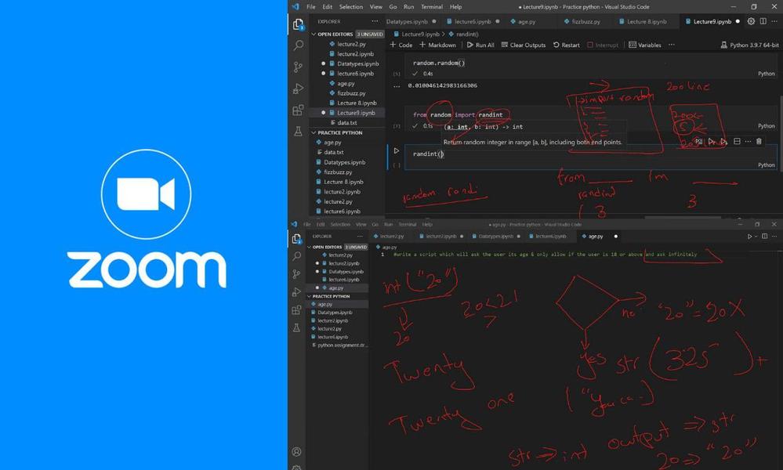Run Python file with play icon, age.py window
783x470 pixels.
[749, 237]
